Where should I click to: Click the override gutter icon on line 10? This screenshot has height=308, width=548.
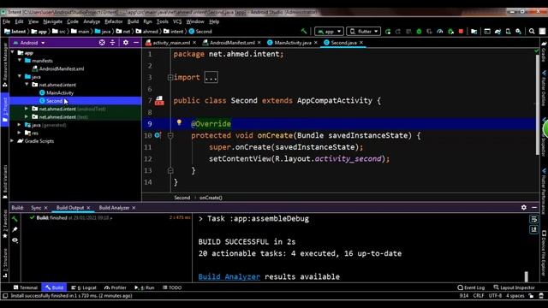[x=158, y=135]
